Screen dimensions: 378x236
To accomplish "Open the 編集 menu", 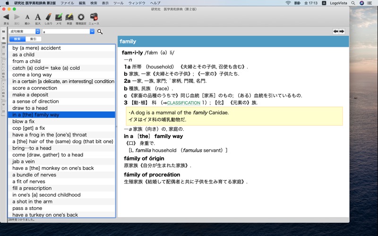I will [82, 3].
